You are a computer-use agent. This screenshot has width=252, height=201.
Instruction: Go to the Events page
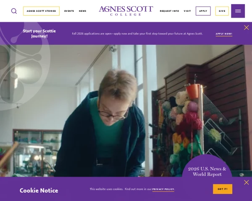coord(69,11)
